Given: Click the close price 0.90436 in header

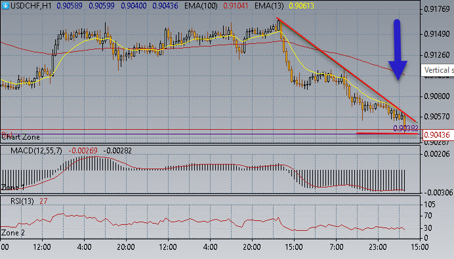Looking at the screenshot, I should click(165, 6).
